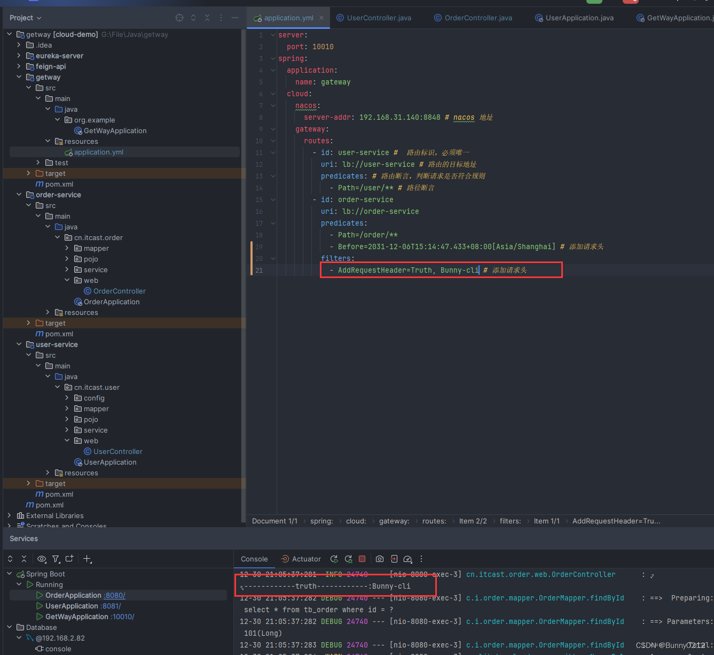Toggle fold marker on line 1 server

coord(273,35)
